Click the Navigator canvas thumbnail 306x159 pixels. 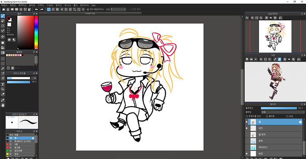[275, 36]
